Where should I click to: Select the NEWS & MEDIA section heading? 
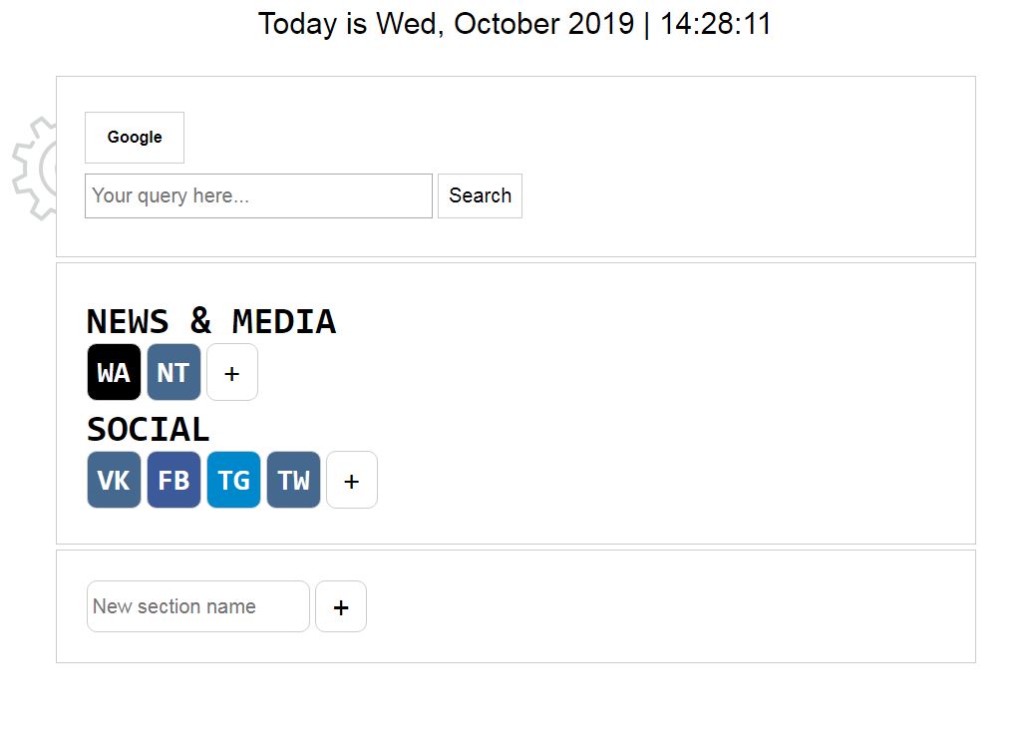211,321
